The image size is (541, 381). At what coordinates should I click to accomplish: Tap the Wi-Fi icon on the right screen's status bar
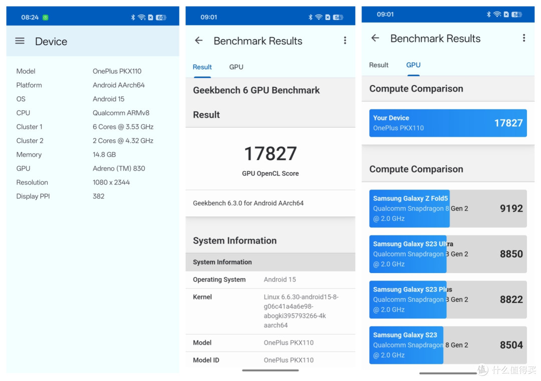[497, 14]
